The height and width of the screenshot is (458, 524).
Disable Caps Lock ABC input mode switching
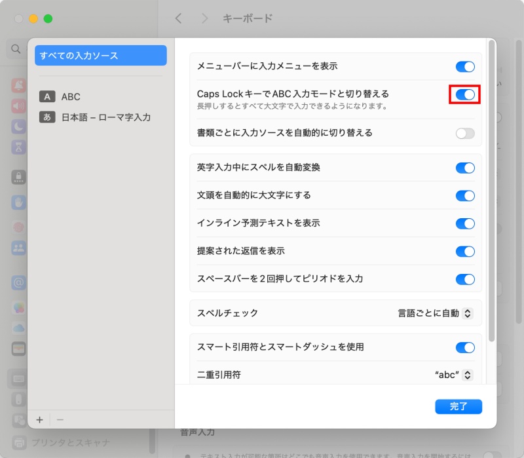click(465, 94)
